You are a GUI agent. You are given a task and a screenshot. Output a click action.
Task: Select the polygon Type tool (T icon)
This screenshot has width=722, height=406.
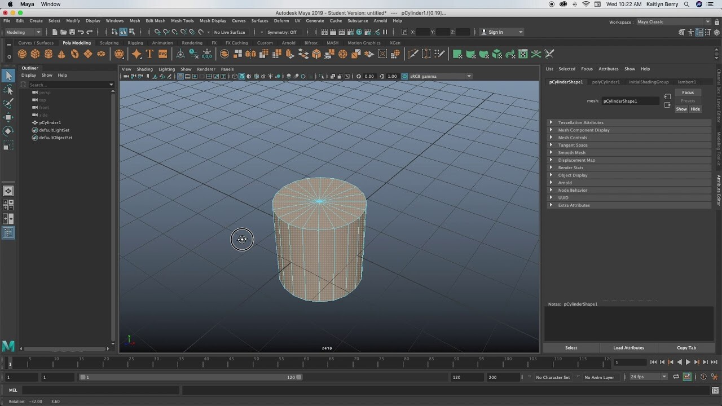click(x=149, y=54)
